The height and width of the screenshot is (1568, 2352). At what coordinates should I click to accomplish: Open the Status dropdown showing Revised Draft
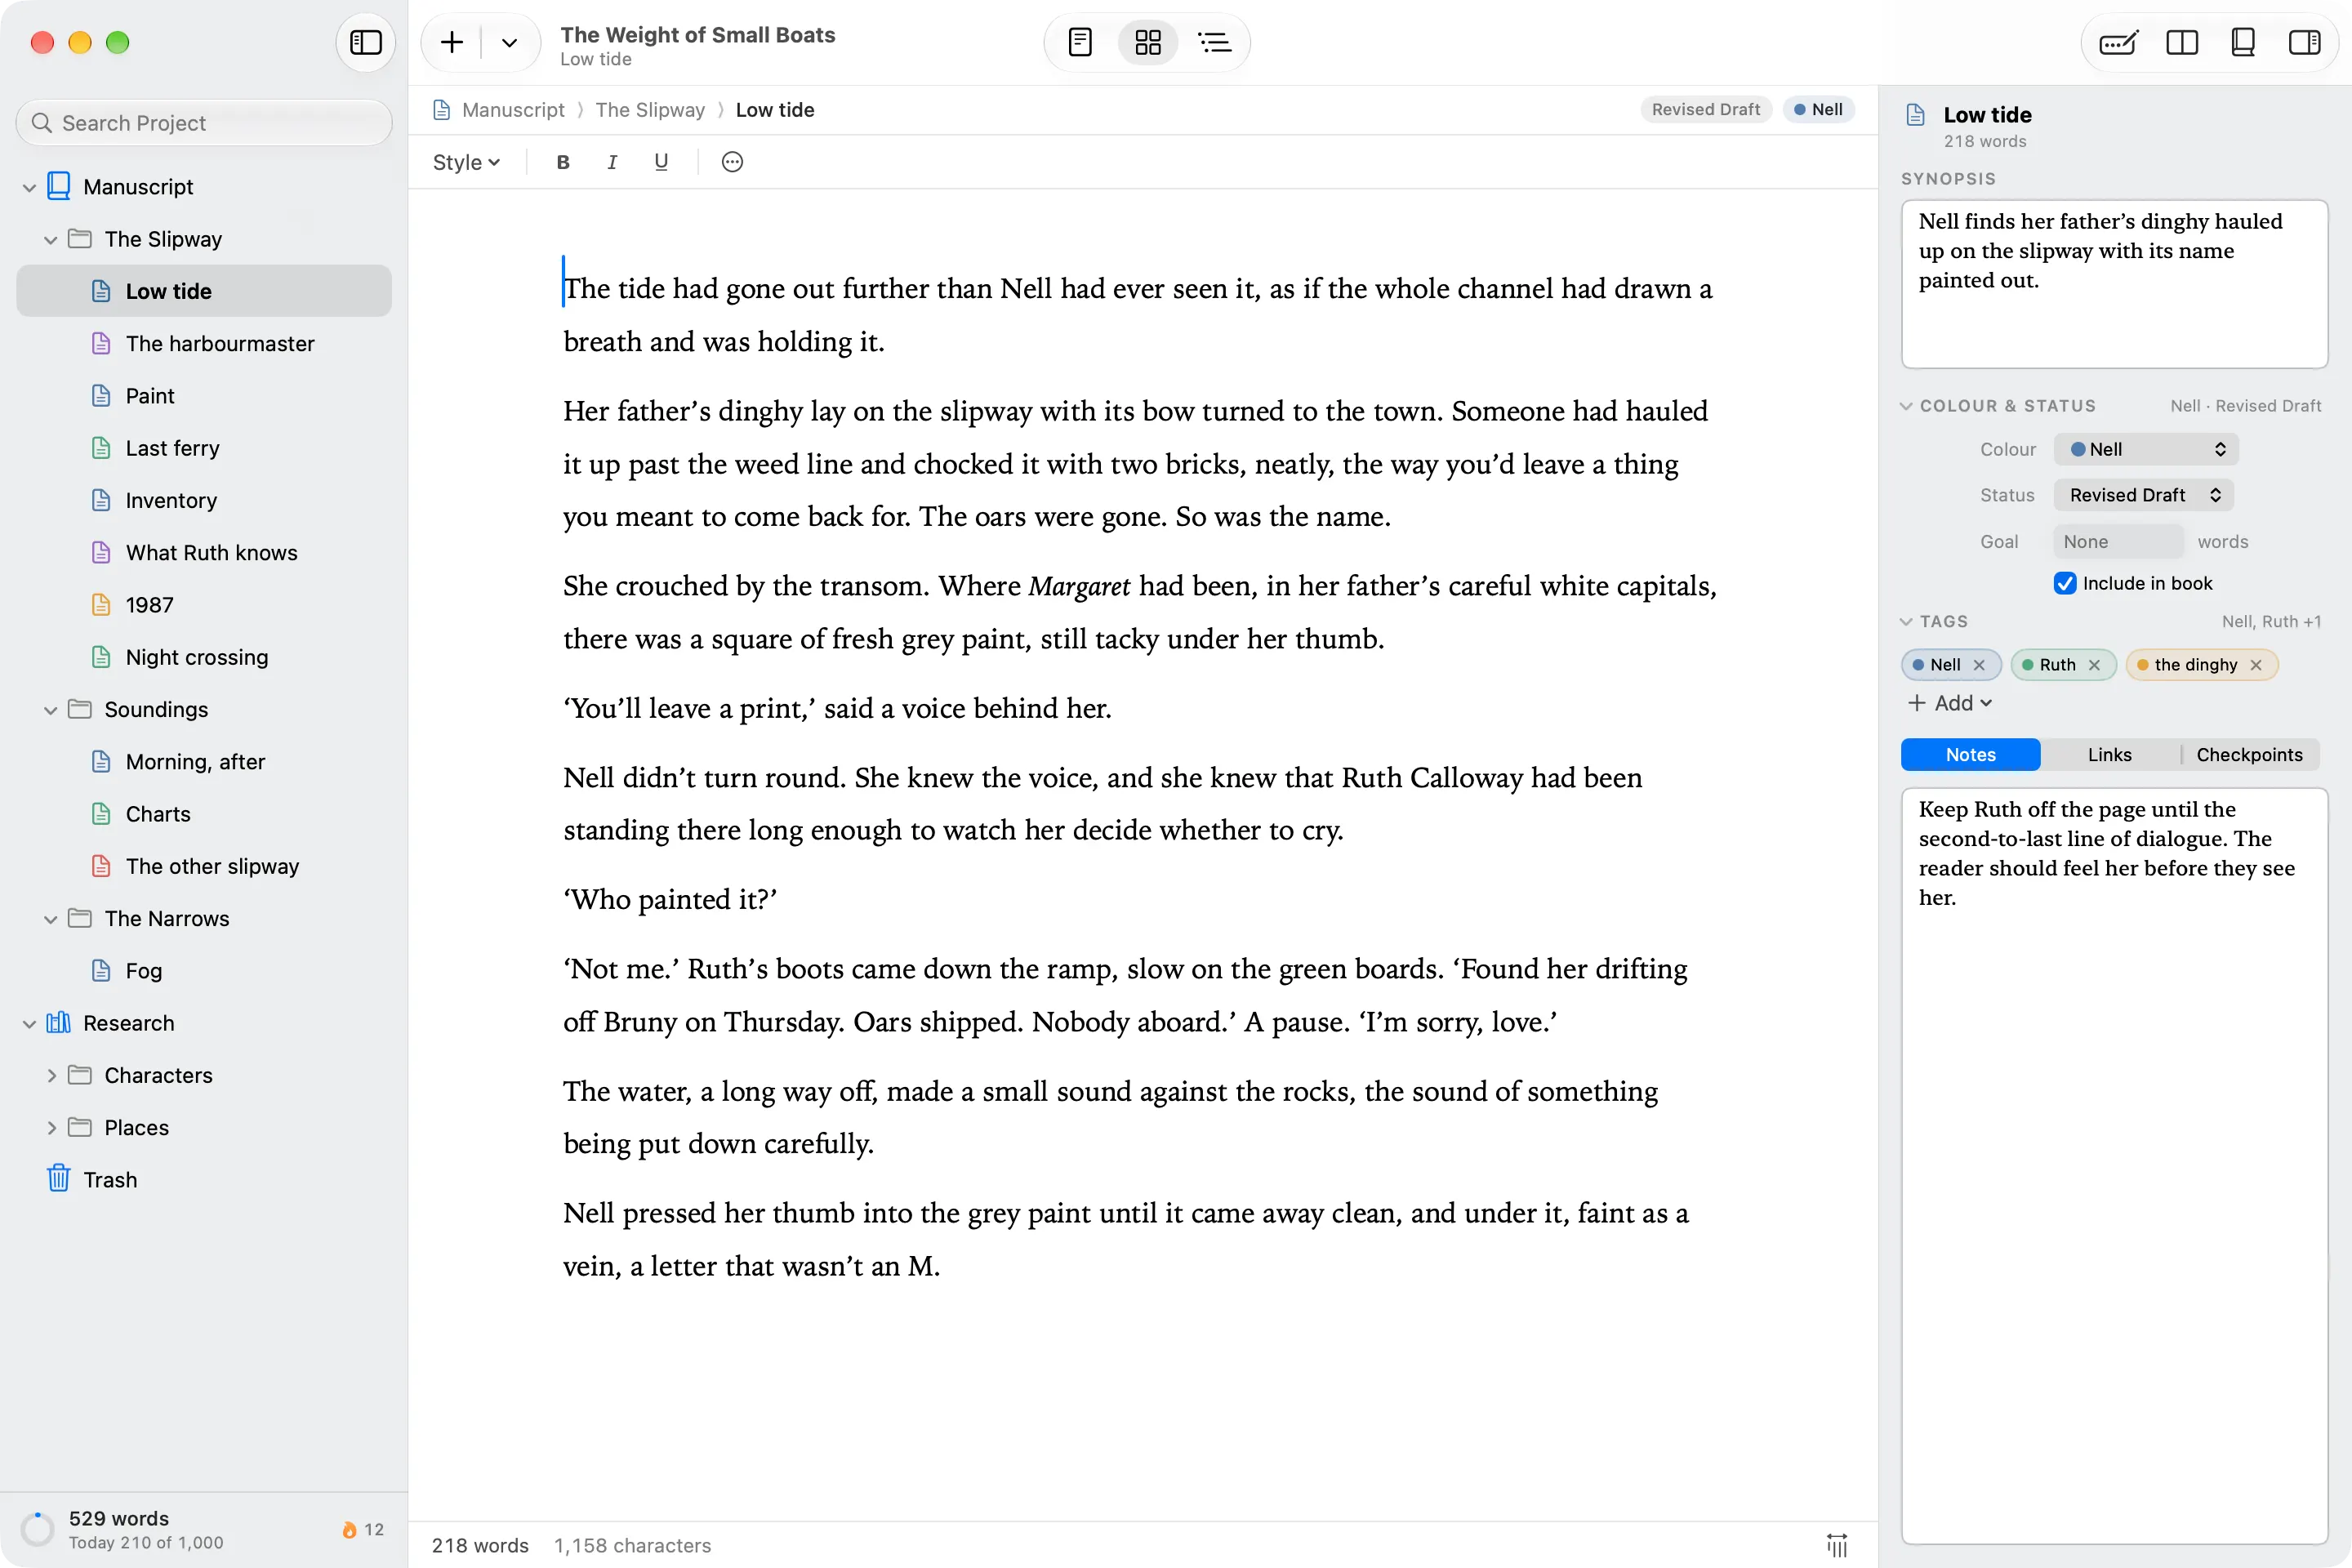click(x=2144, y=495)
